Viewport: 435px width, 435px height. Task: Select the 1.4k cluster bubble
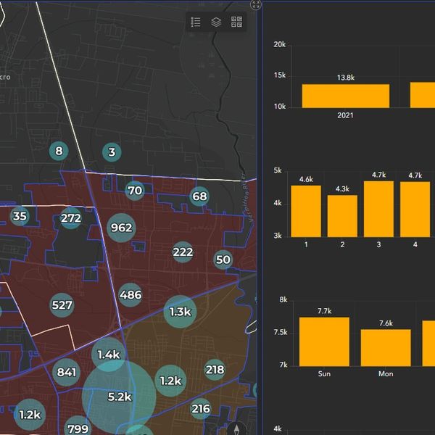point(108,355)
